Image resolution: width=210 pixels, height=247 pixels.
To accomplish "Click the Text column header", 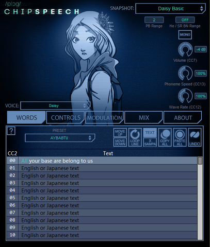I will pyautogui.click(x=108, y=153).
